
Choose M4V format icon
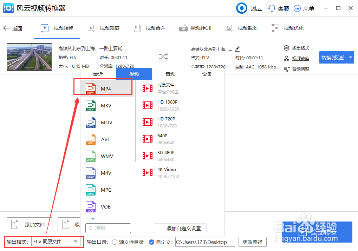click(x=90, y=173)
